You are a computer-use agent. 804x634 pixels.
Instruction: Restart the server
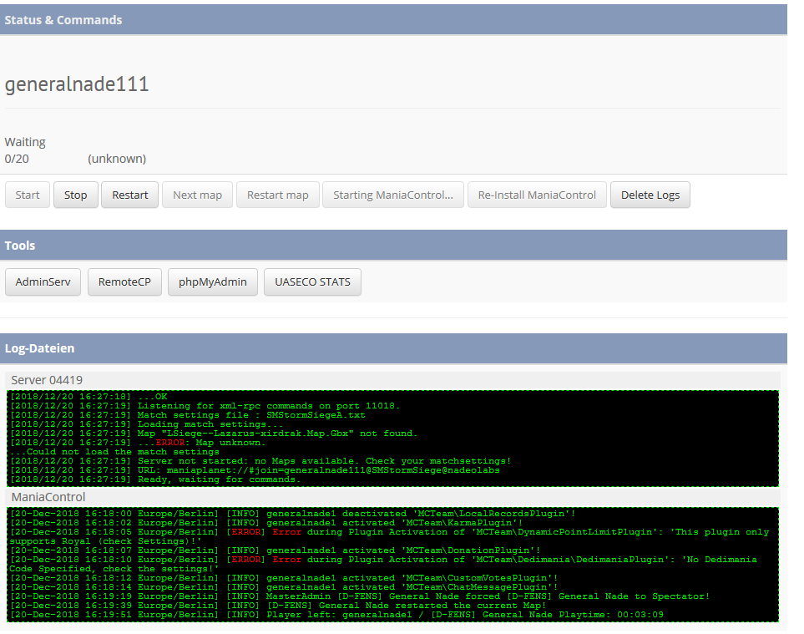click(x=129, y=195)
